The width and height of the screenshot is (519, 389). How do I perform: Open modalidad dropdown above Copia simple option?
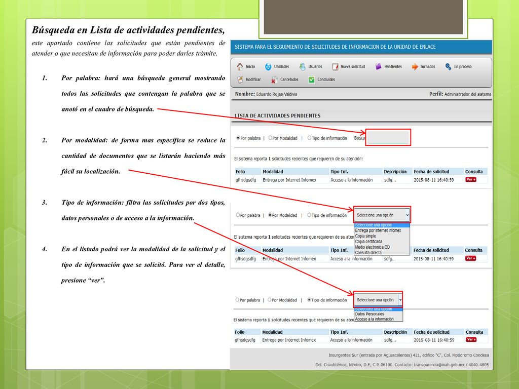point(382,215)
